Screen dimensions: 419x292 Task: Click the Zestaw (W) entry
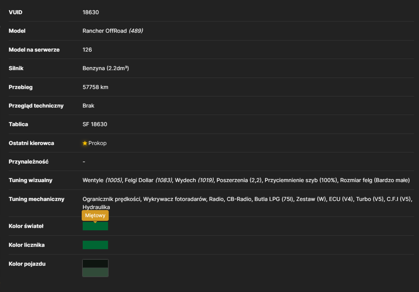[311, 199]
